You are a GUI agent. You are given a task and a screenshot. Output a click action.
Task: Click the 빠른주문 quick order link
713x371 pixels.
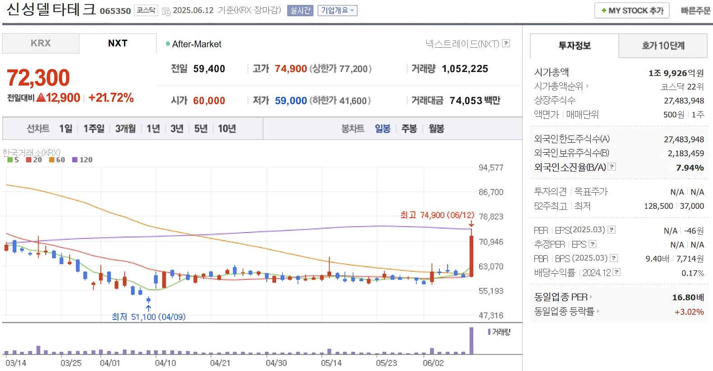[695, 10]
